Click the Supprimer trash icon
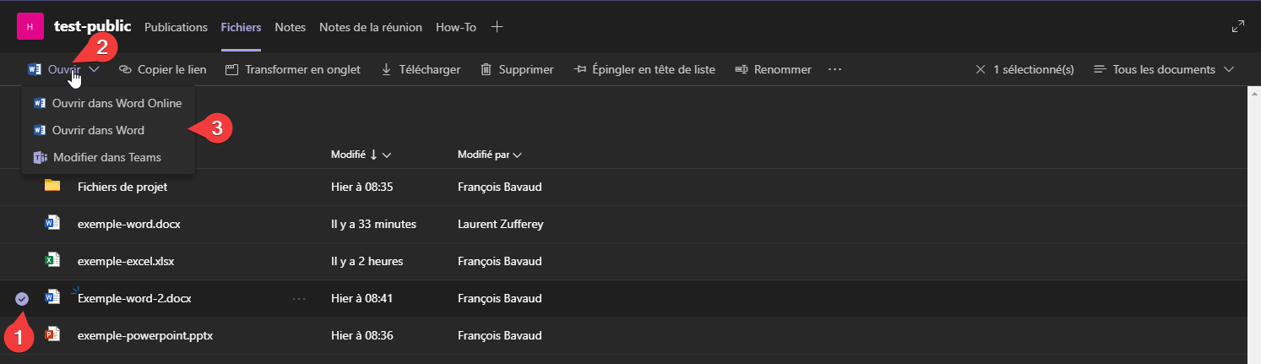Image resolution: width=1261 pixels, height=364 pixels. coord(486,69)
